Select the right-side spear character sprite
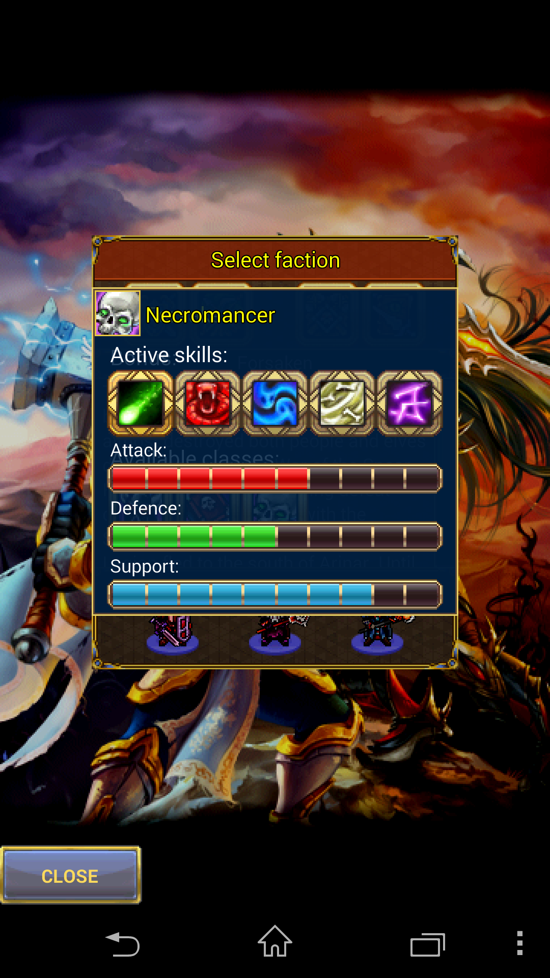The width and height of the screenshot is (550, 978). coord(380,635)
